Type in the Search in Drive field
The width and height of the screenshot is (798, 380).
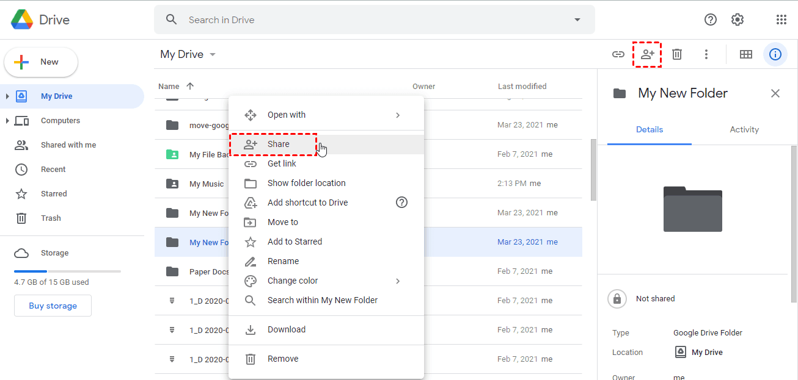[x=374, y=20]
